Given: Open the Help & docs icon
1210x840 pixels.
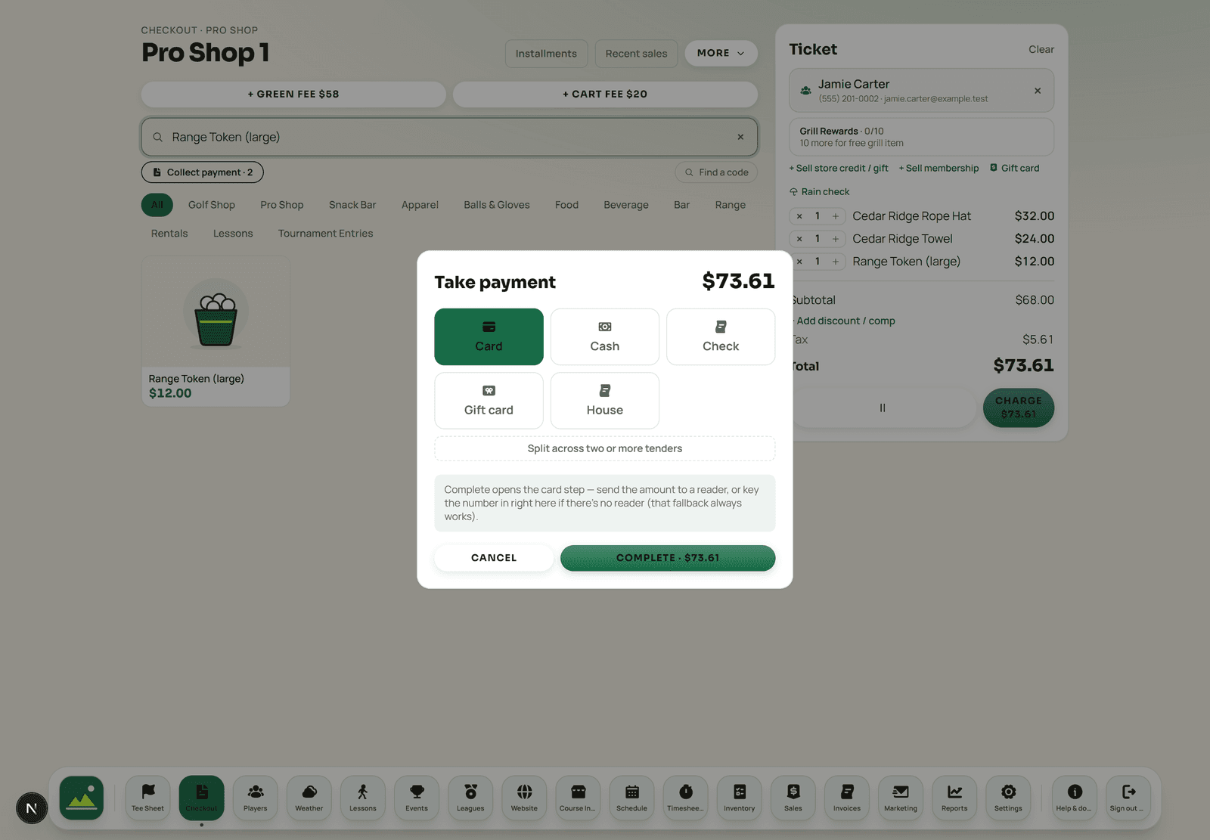Looking at the screenshot, I should pyautogui.click(x=1074, y=798).
